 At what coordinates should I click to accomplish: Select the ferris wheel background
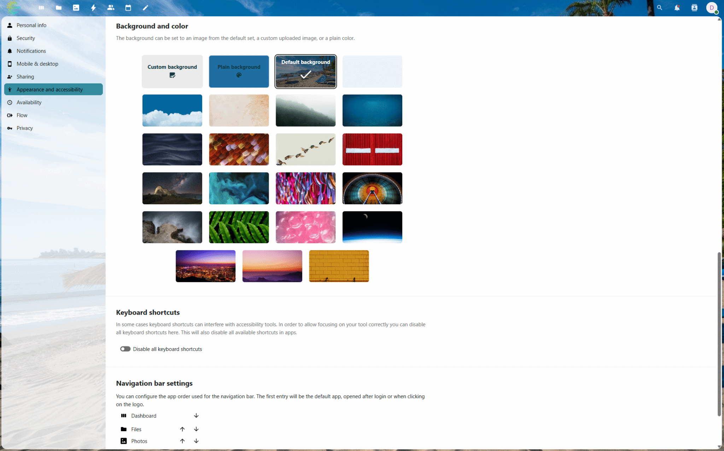[372, 188]
